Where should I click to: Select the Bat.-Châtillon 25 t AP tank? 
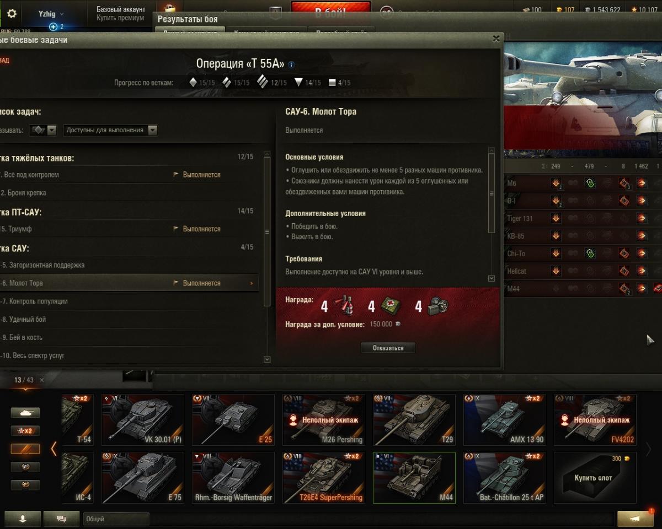pyautogui.click(x=504, y=478)
